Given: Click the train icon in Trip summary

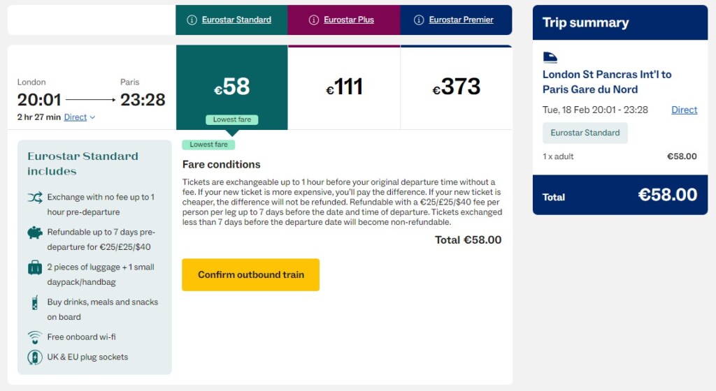Looking at the screenshot, I should tap(550, 58).
